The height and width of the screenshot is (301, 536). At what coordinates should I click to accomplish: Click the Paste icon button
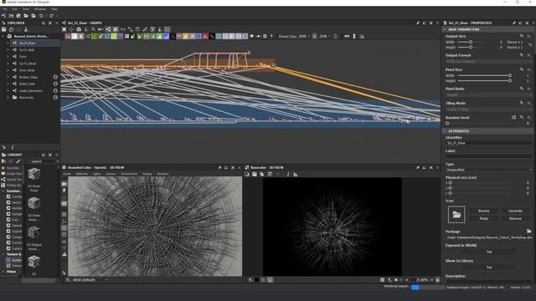point(484,218)
